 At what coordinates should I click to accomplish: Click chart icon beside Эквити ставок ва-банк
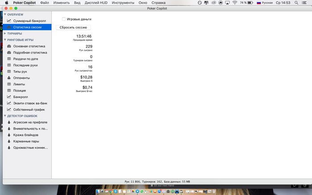tap(9, 103)
